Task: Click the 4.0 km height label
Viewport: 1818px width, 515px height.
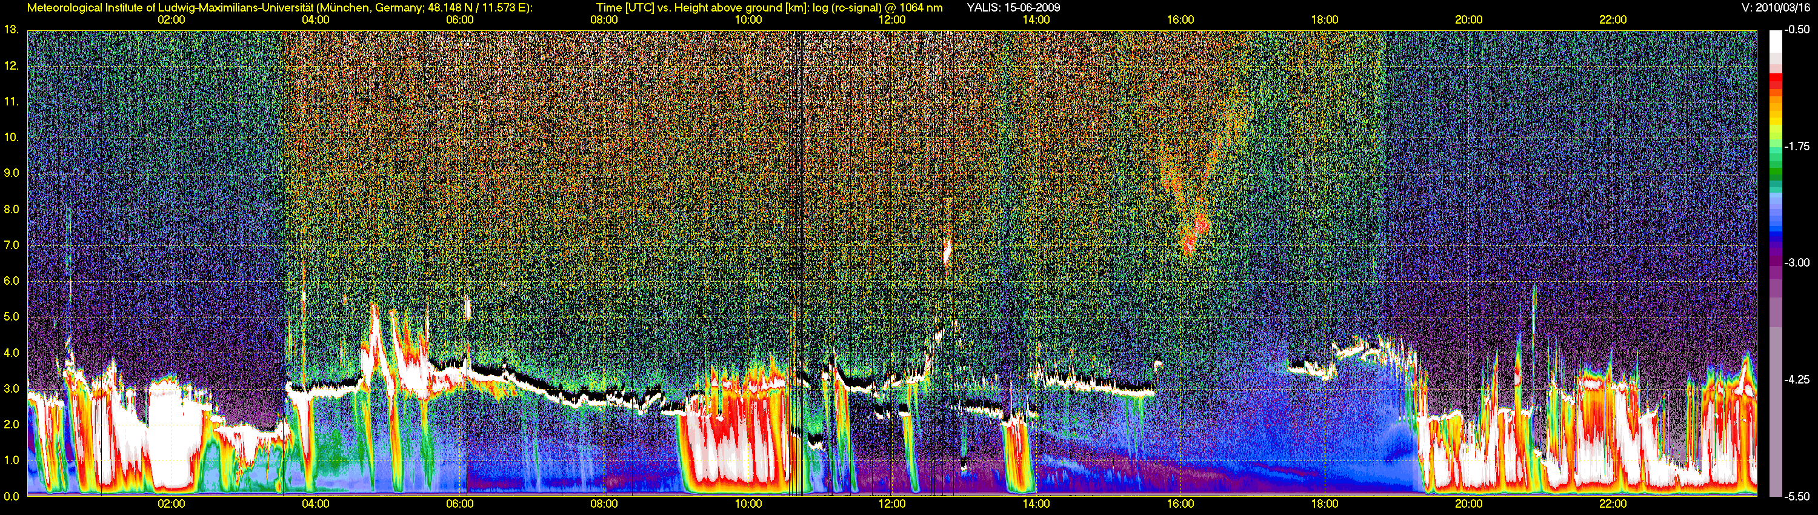Action: [12, 353]
